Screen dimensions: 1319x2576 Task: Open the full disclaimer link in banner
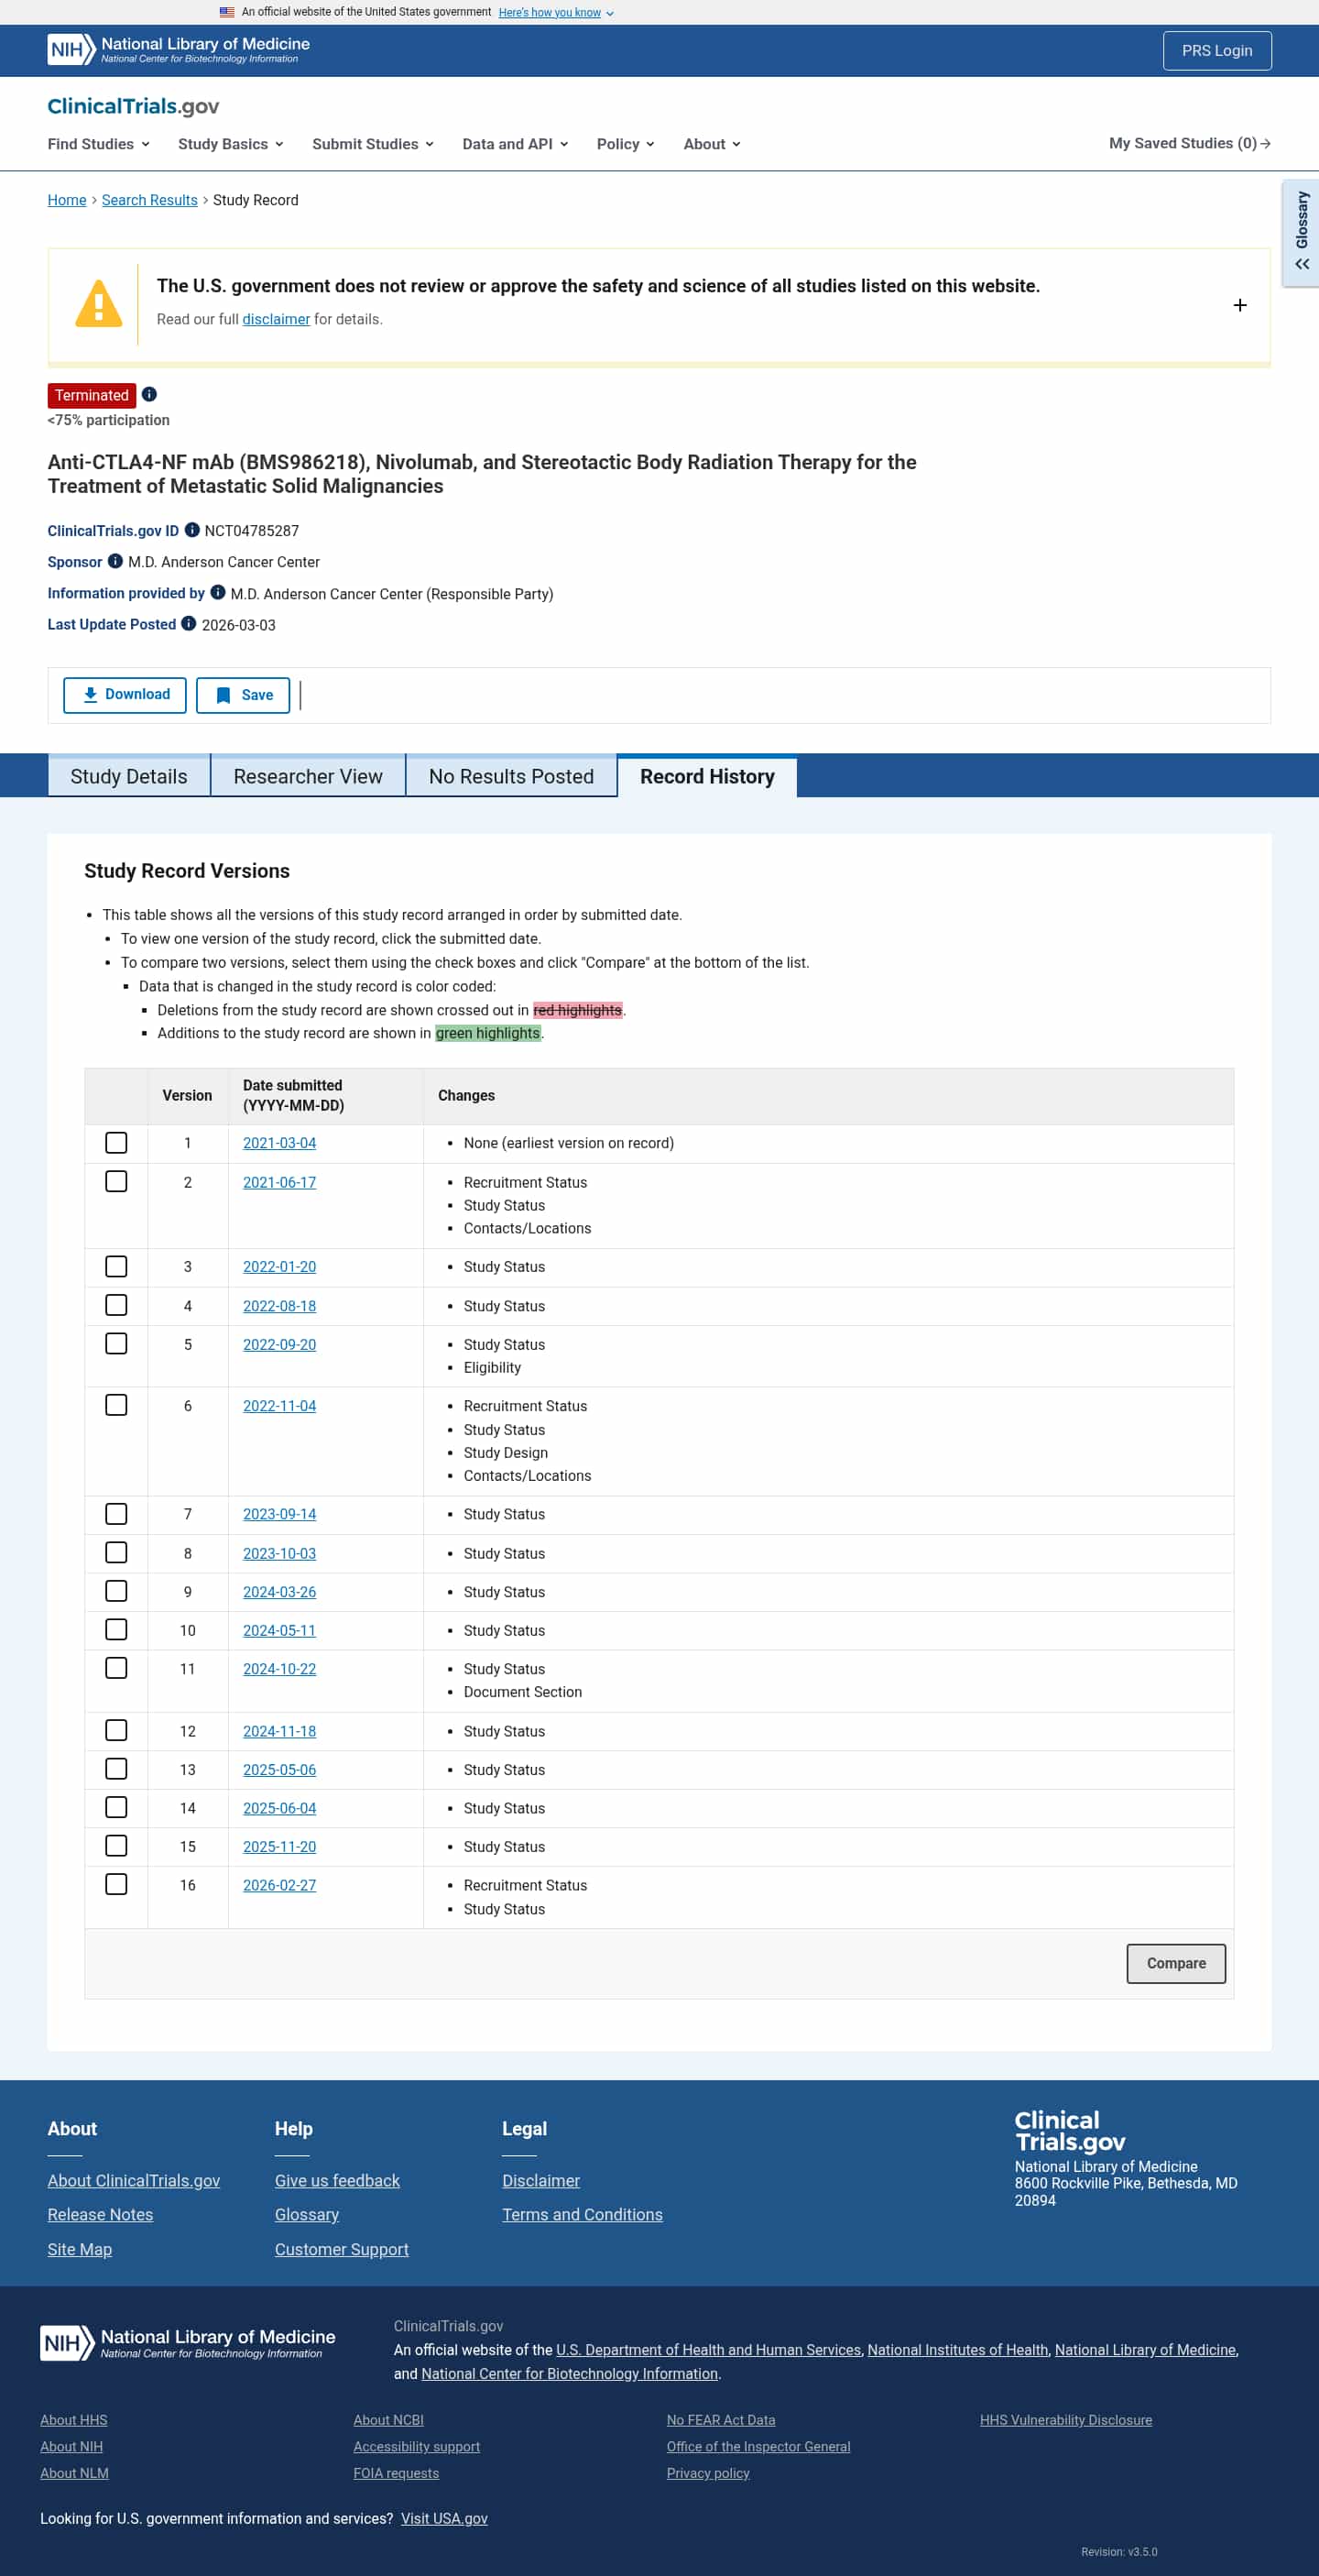pos(276,319)
